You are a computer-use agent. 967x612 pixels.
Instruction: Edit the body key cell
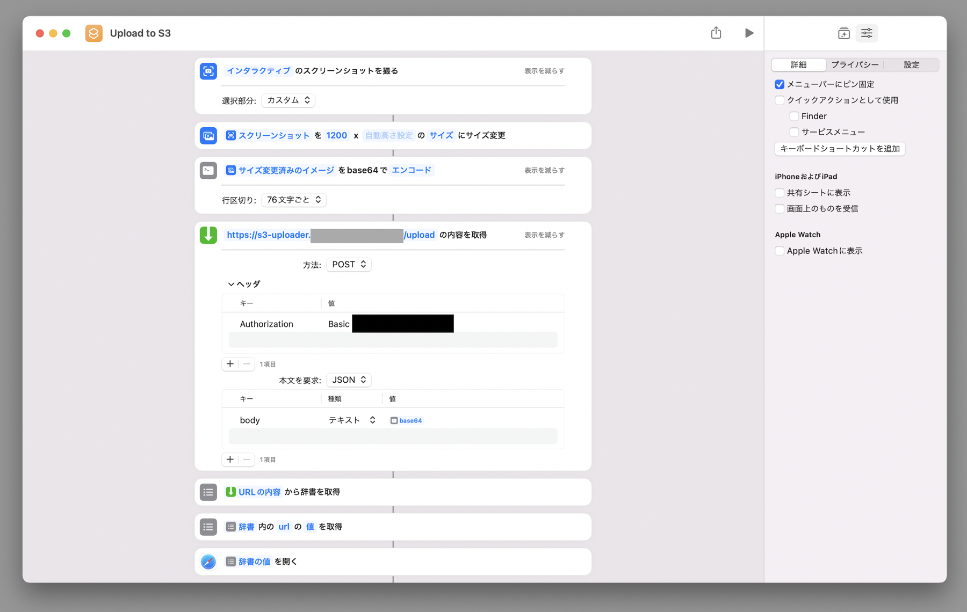(250, 420)
